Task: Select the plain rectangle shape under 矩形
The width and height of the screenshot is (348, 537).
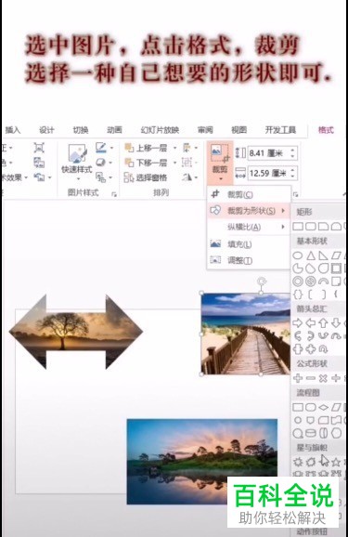Action: click(298, 227)
